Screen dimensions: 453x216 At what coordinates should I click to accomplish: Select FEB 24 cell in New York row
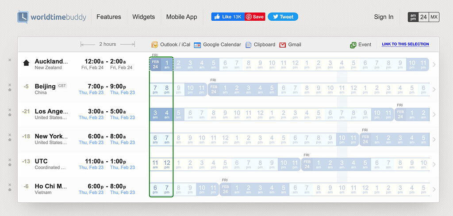(x=365, y=139)
